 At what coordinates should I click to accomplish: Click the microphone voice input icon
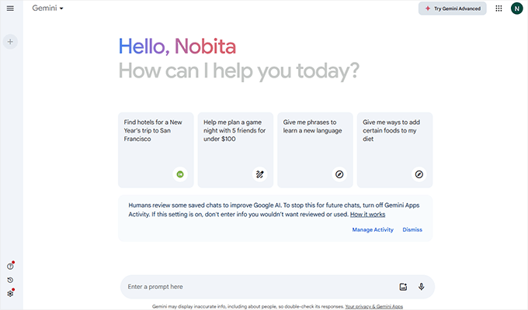tap(421, 287)
